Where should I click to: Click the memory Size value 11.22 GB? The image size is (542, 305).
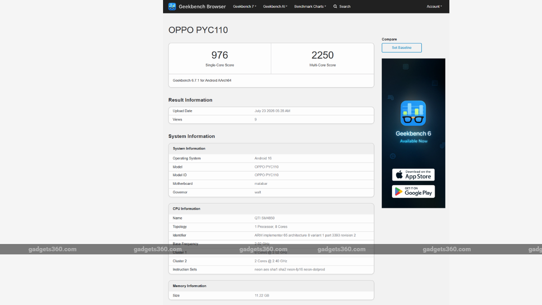tap(262, 295)
